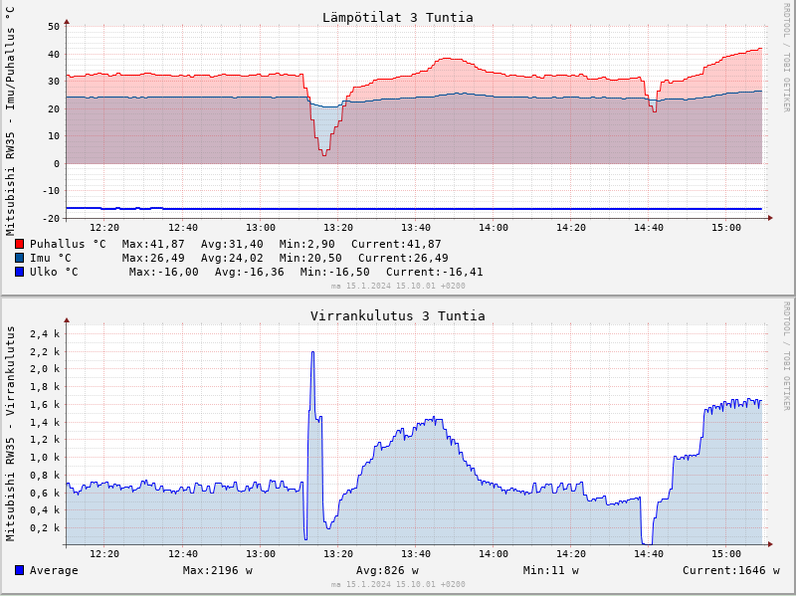Click the blue Average legend color box

tap(19, 570)
